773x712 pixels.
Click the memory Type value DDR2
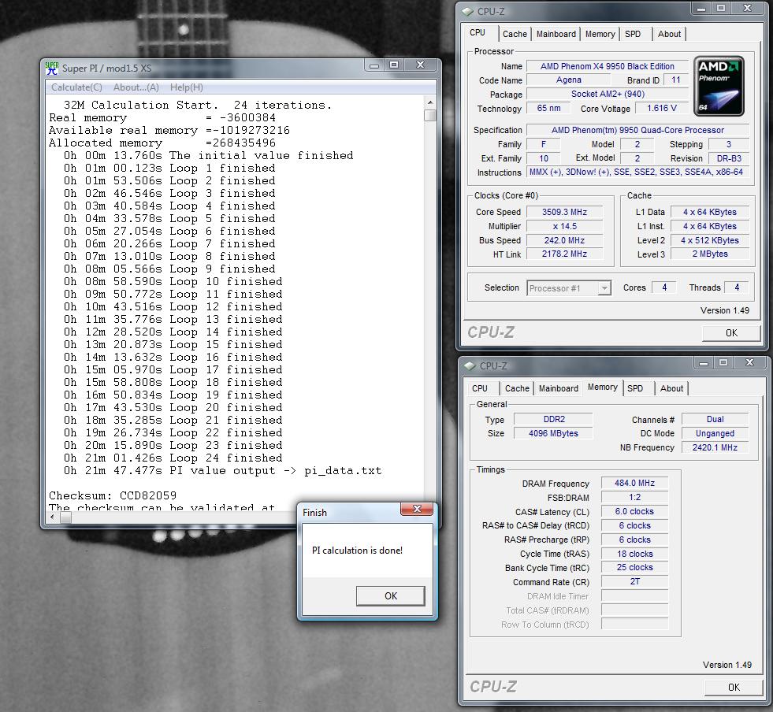point(554,419)
